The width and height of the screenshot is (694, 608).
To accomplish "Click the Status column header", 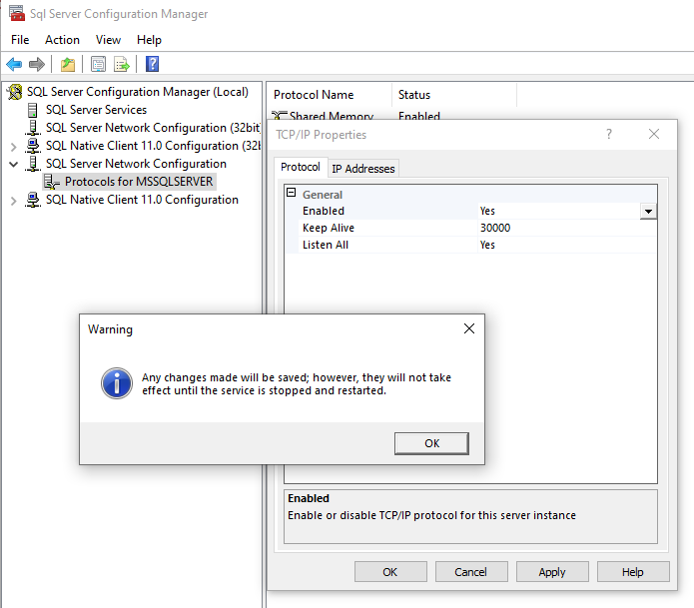I will [454, 95].
